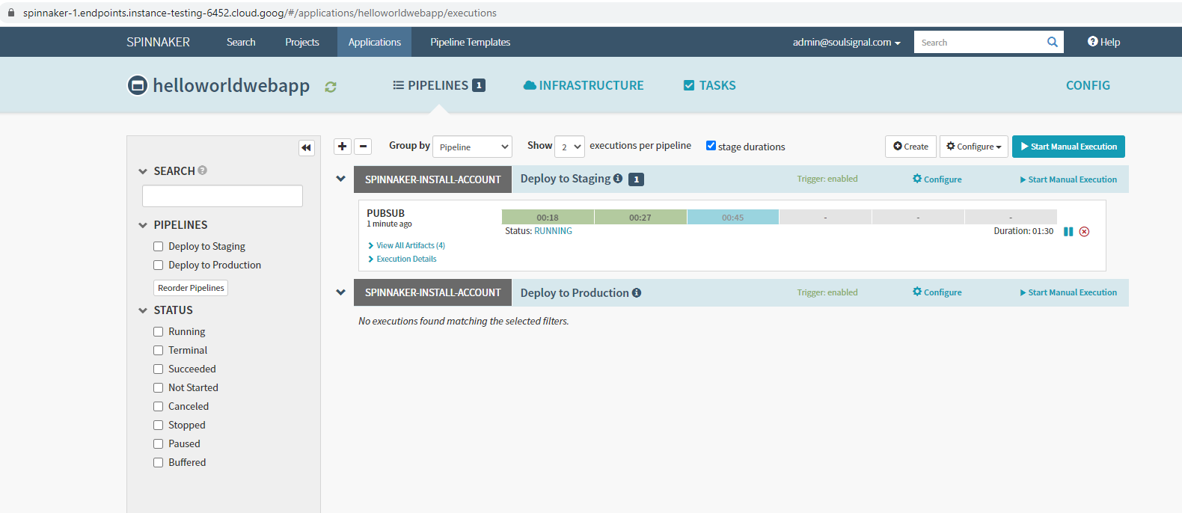This screenshot has width=1182, height=513.
Task: Click the magnifier icon in top search
Action: [x=1052, y=42]
